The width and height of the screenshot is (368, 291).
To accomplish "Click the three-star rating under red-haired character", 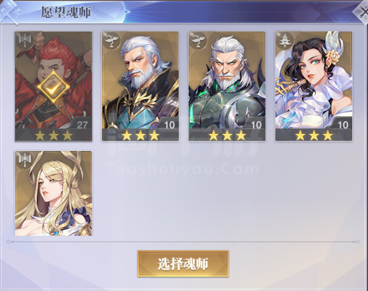I will 53,135.
